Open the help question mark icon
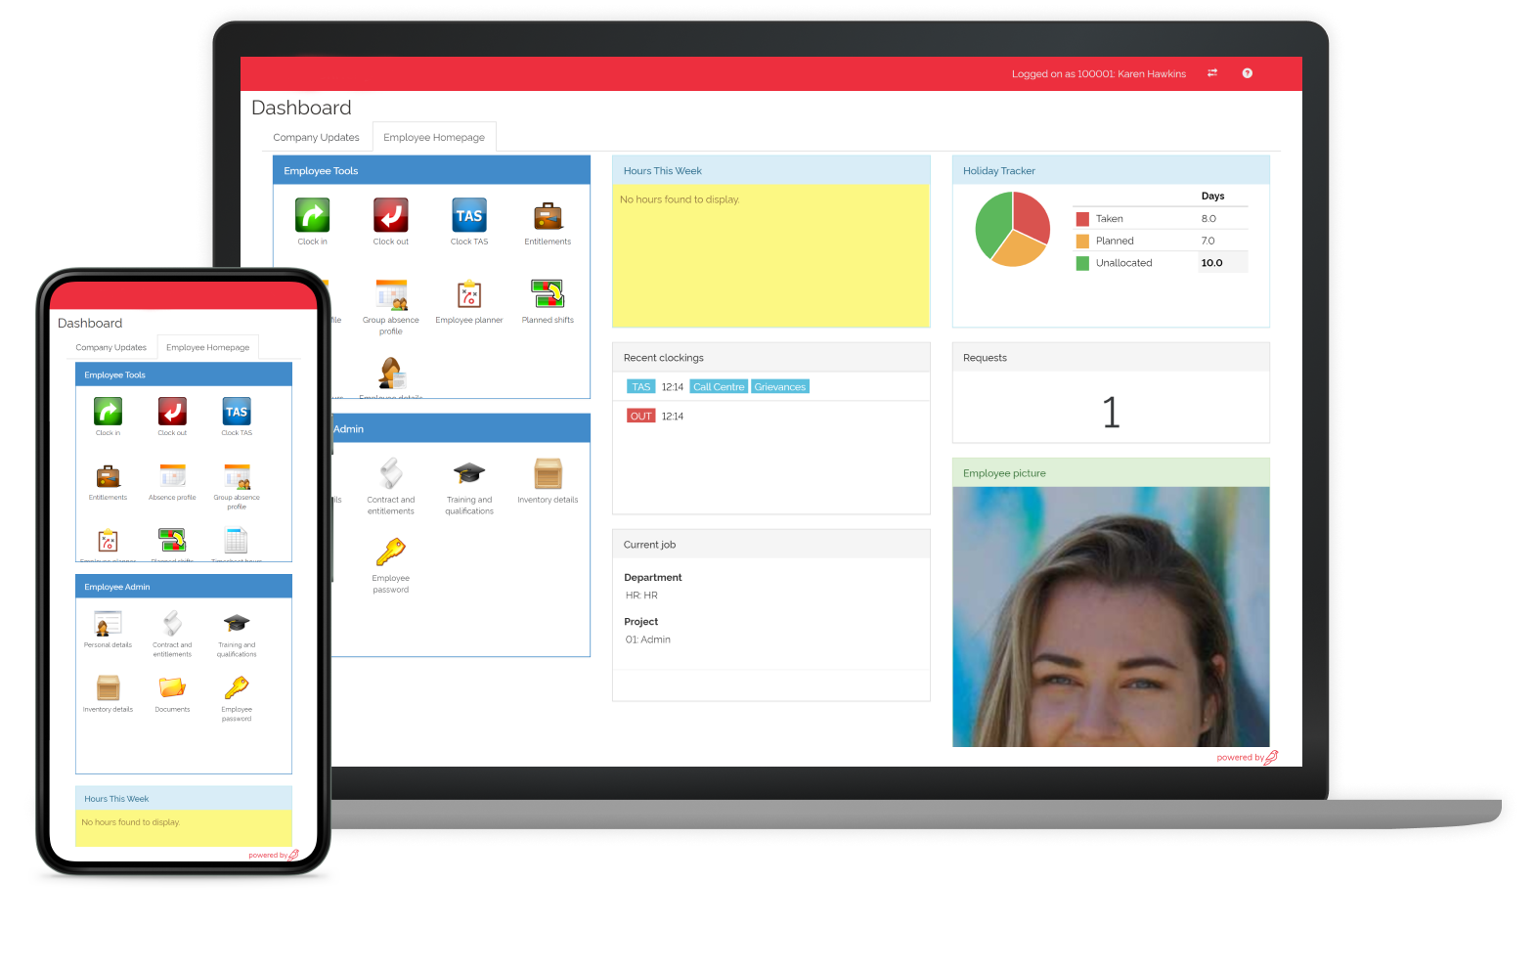1537x970 pixels. [x=1248, y=73]
